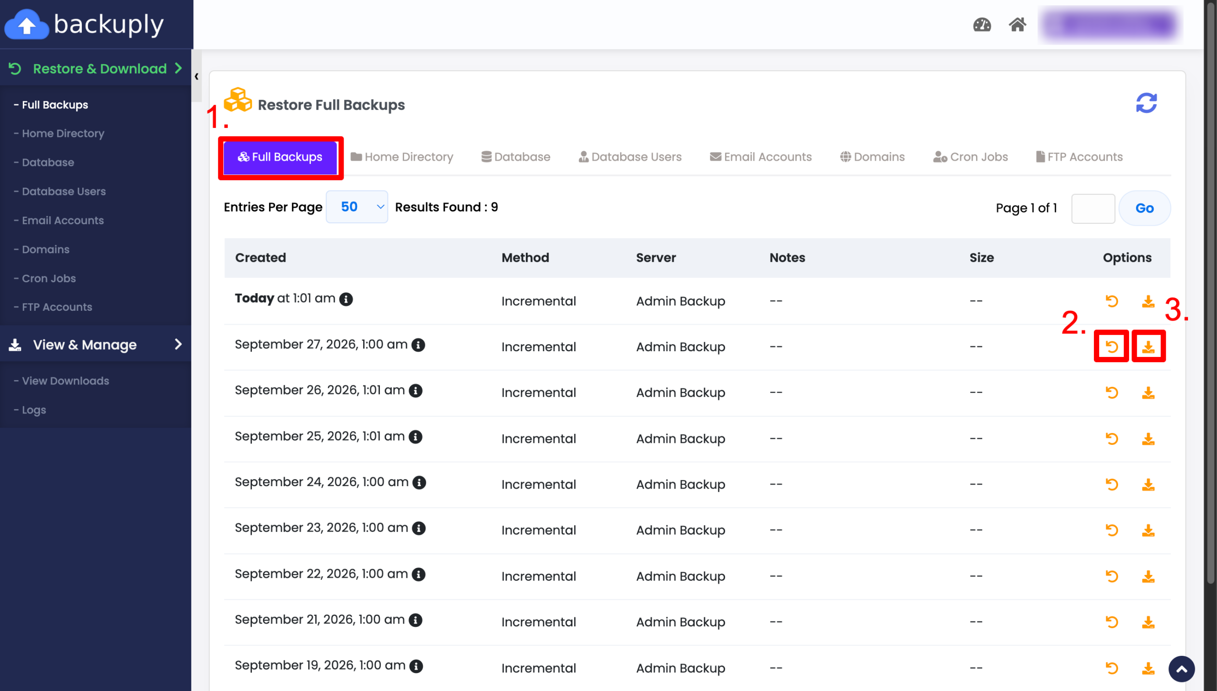Collapse the sidebar with the arrow handle
Image resolution: width=1217 pixels, height=691 pixels.
[196, 76]
